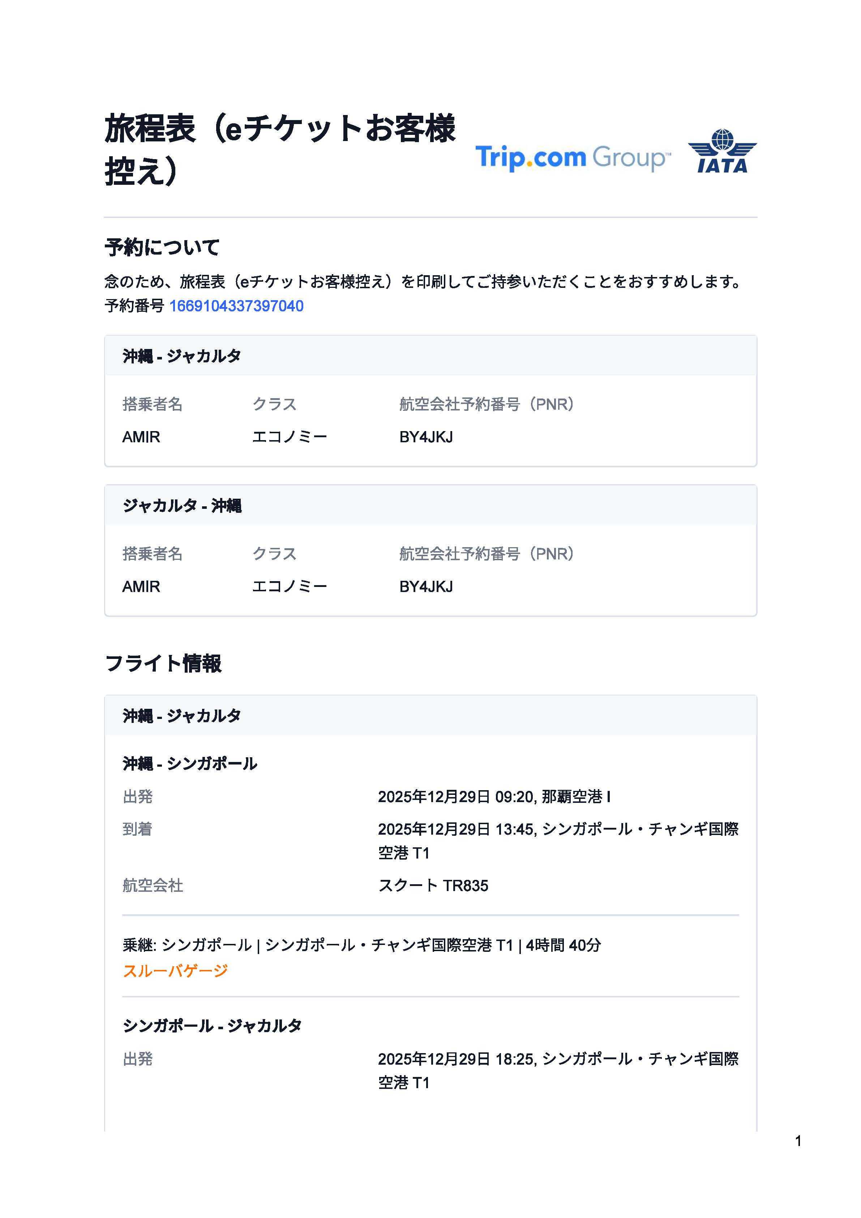Click the first 沖縄 - ジャカルタ booking header
The image size is (861, 1218).
point(182,356)
